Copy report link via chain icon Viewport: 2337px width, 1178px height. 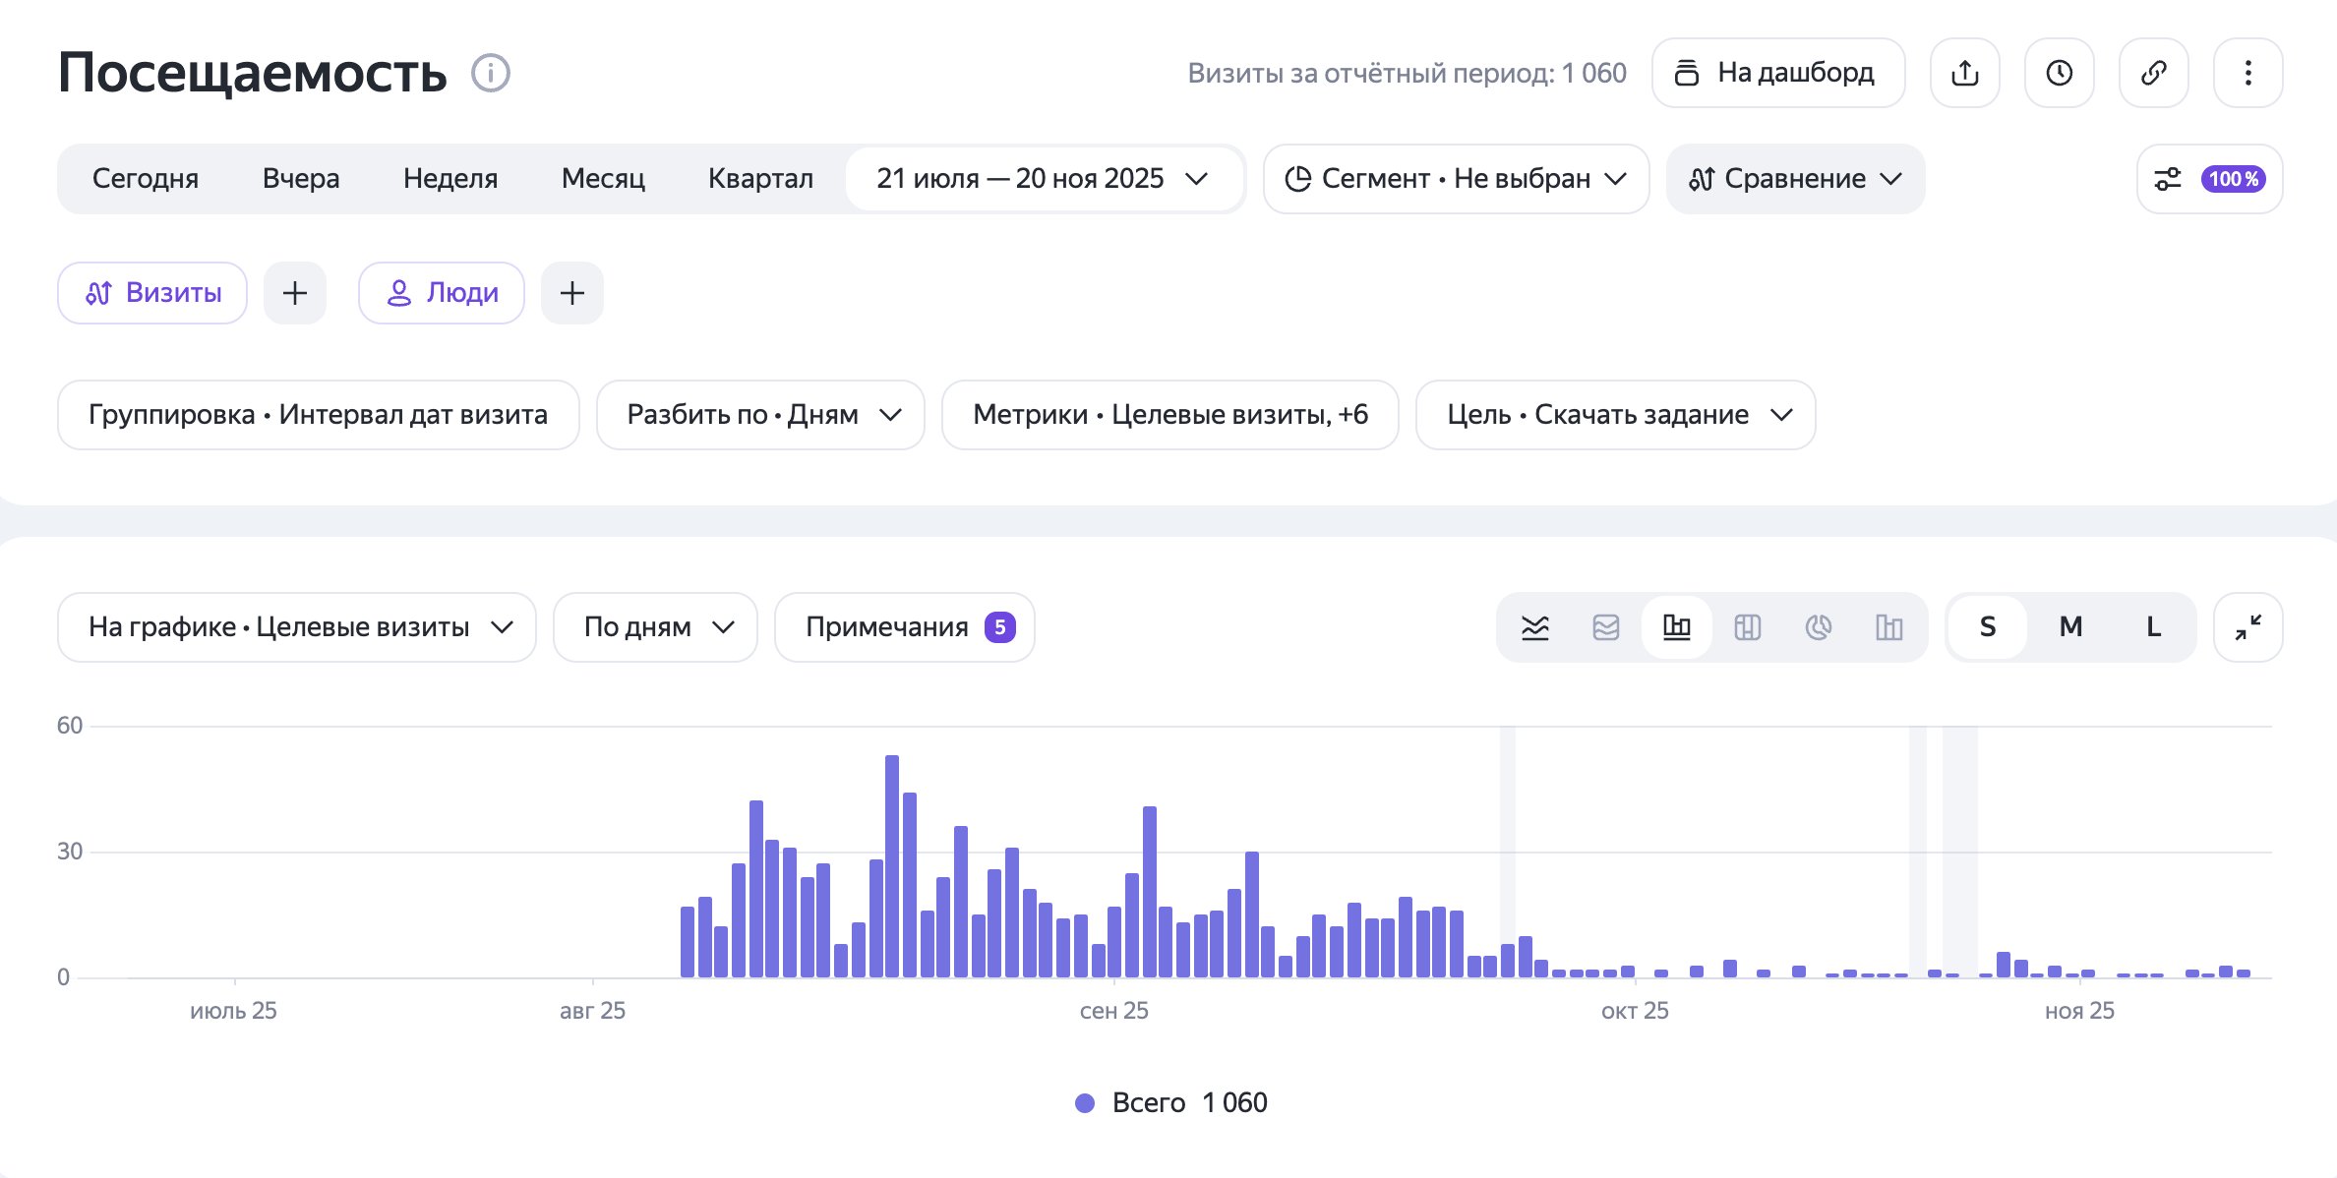[x=2153, y=73]
